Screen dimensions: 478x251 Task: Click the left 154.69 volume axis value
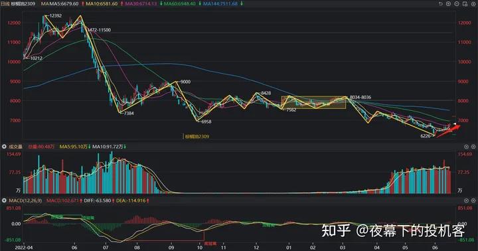(14, 154)
